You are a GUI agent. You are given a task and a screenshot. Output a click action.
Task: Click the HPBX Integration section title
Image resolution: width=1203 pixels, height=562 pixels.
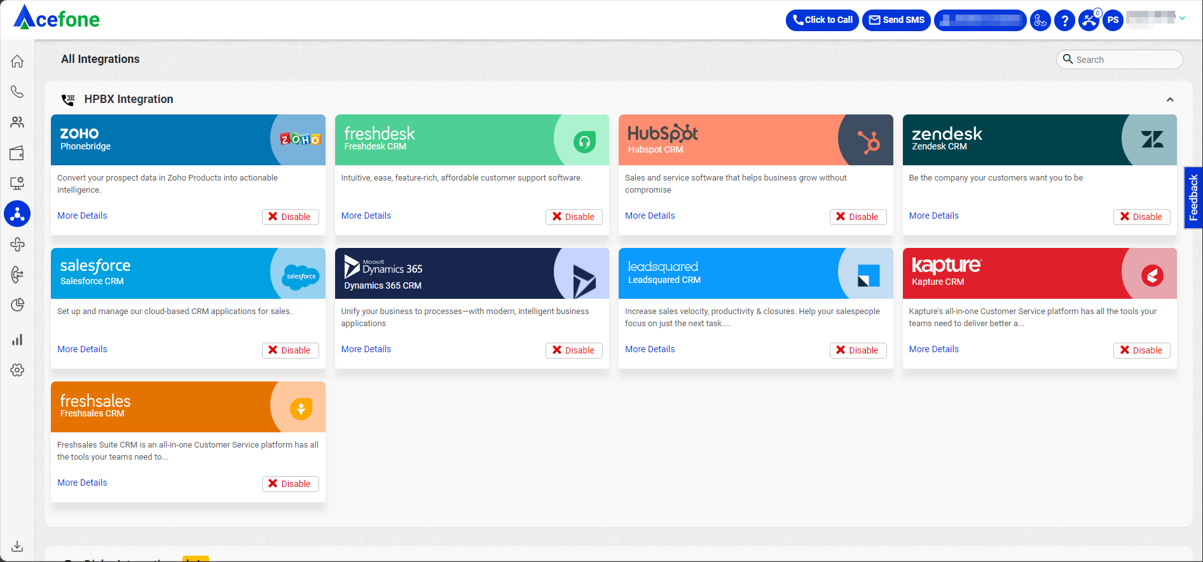pos(128,99)
